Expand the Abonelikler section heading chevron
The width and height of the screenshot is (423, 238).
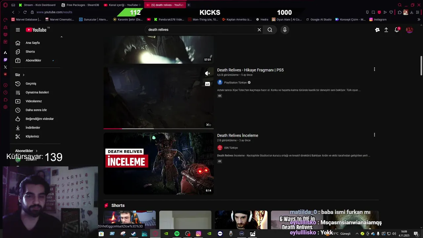tap(36, 151)
